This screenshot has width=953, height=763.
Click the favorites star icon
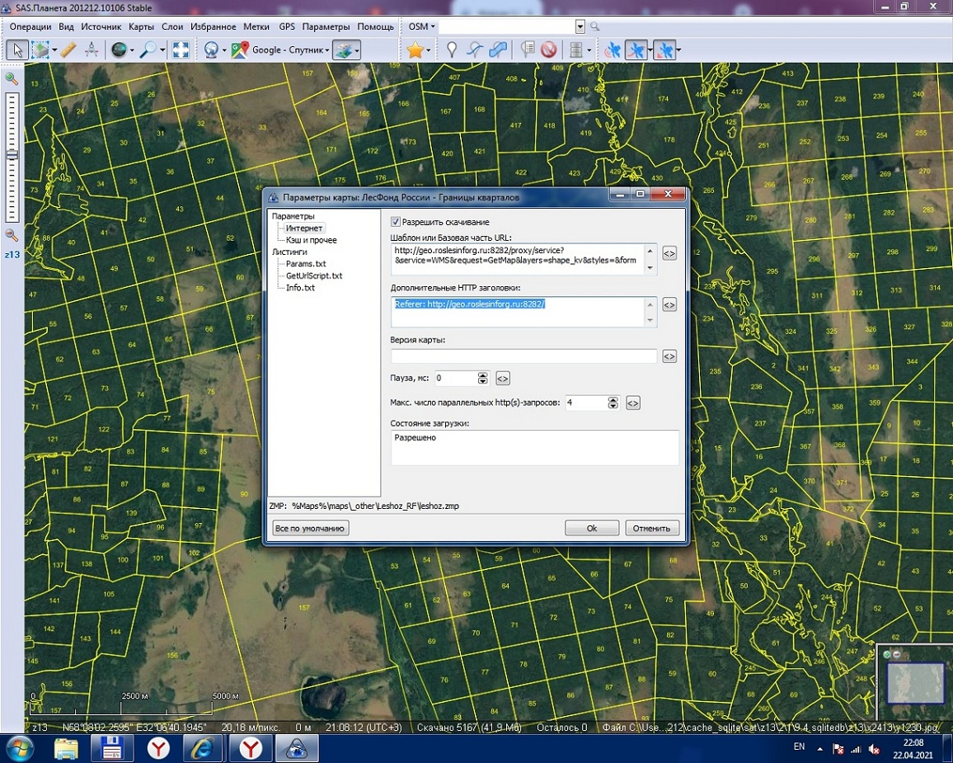[415, 50]
